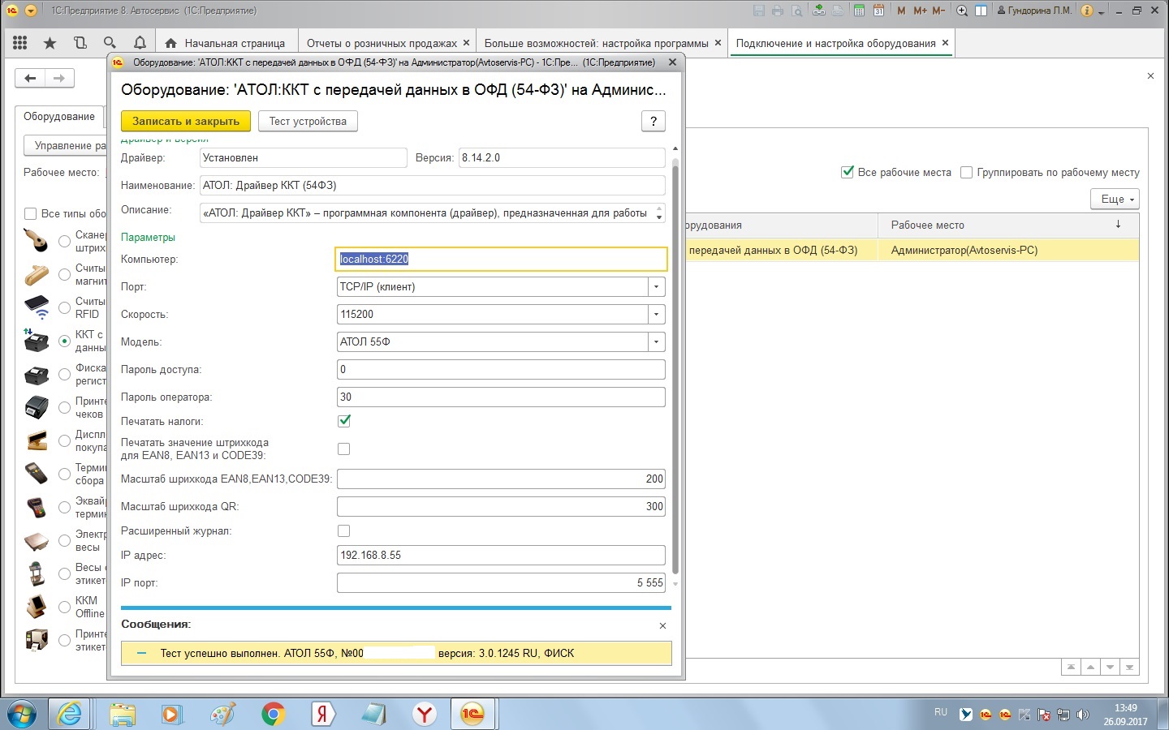Click the volume speaker tray icon
Viewport: 1169px width, 730px height.
1082,715
